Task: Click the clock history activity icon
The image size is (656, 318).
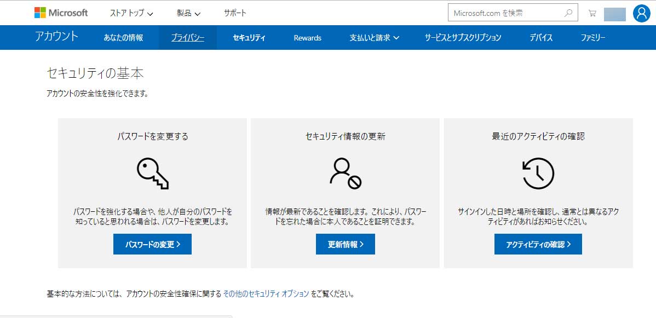Action: click(538, 173)
